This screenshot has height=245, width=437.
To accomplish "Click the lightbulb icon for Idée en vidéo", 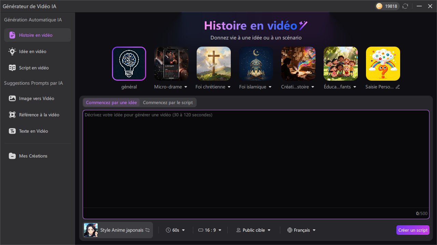I will [x=12, y=51].
